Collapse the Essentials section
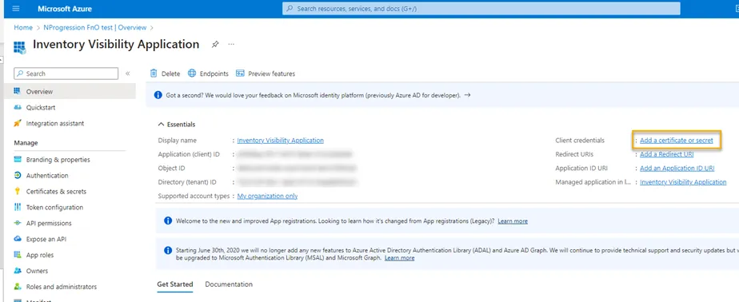The width and height of the screenshot is (739, 302). [x=177, y=125]
